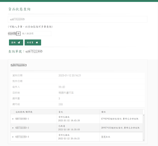
Task: Expand the tracking row ending in 3-1
Action: click(13, 119)
